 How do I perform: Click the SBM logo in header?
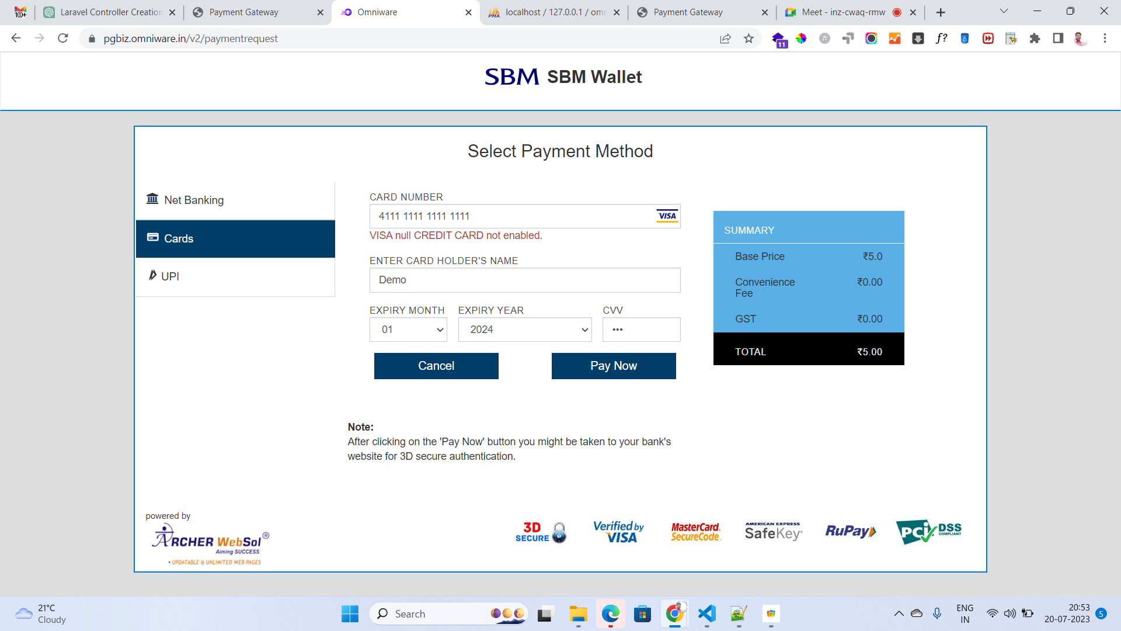tap(512, 77)
